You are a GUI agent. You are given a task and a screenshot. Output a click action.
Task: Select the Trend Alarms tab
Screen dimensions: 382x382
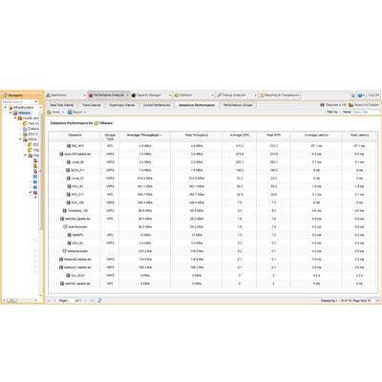point(92,105)
